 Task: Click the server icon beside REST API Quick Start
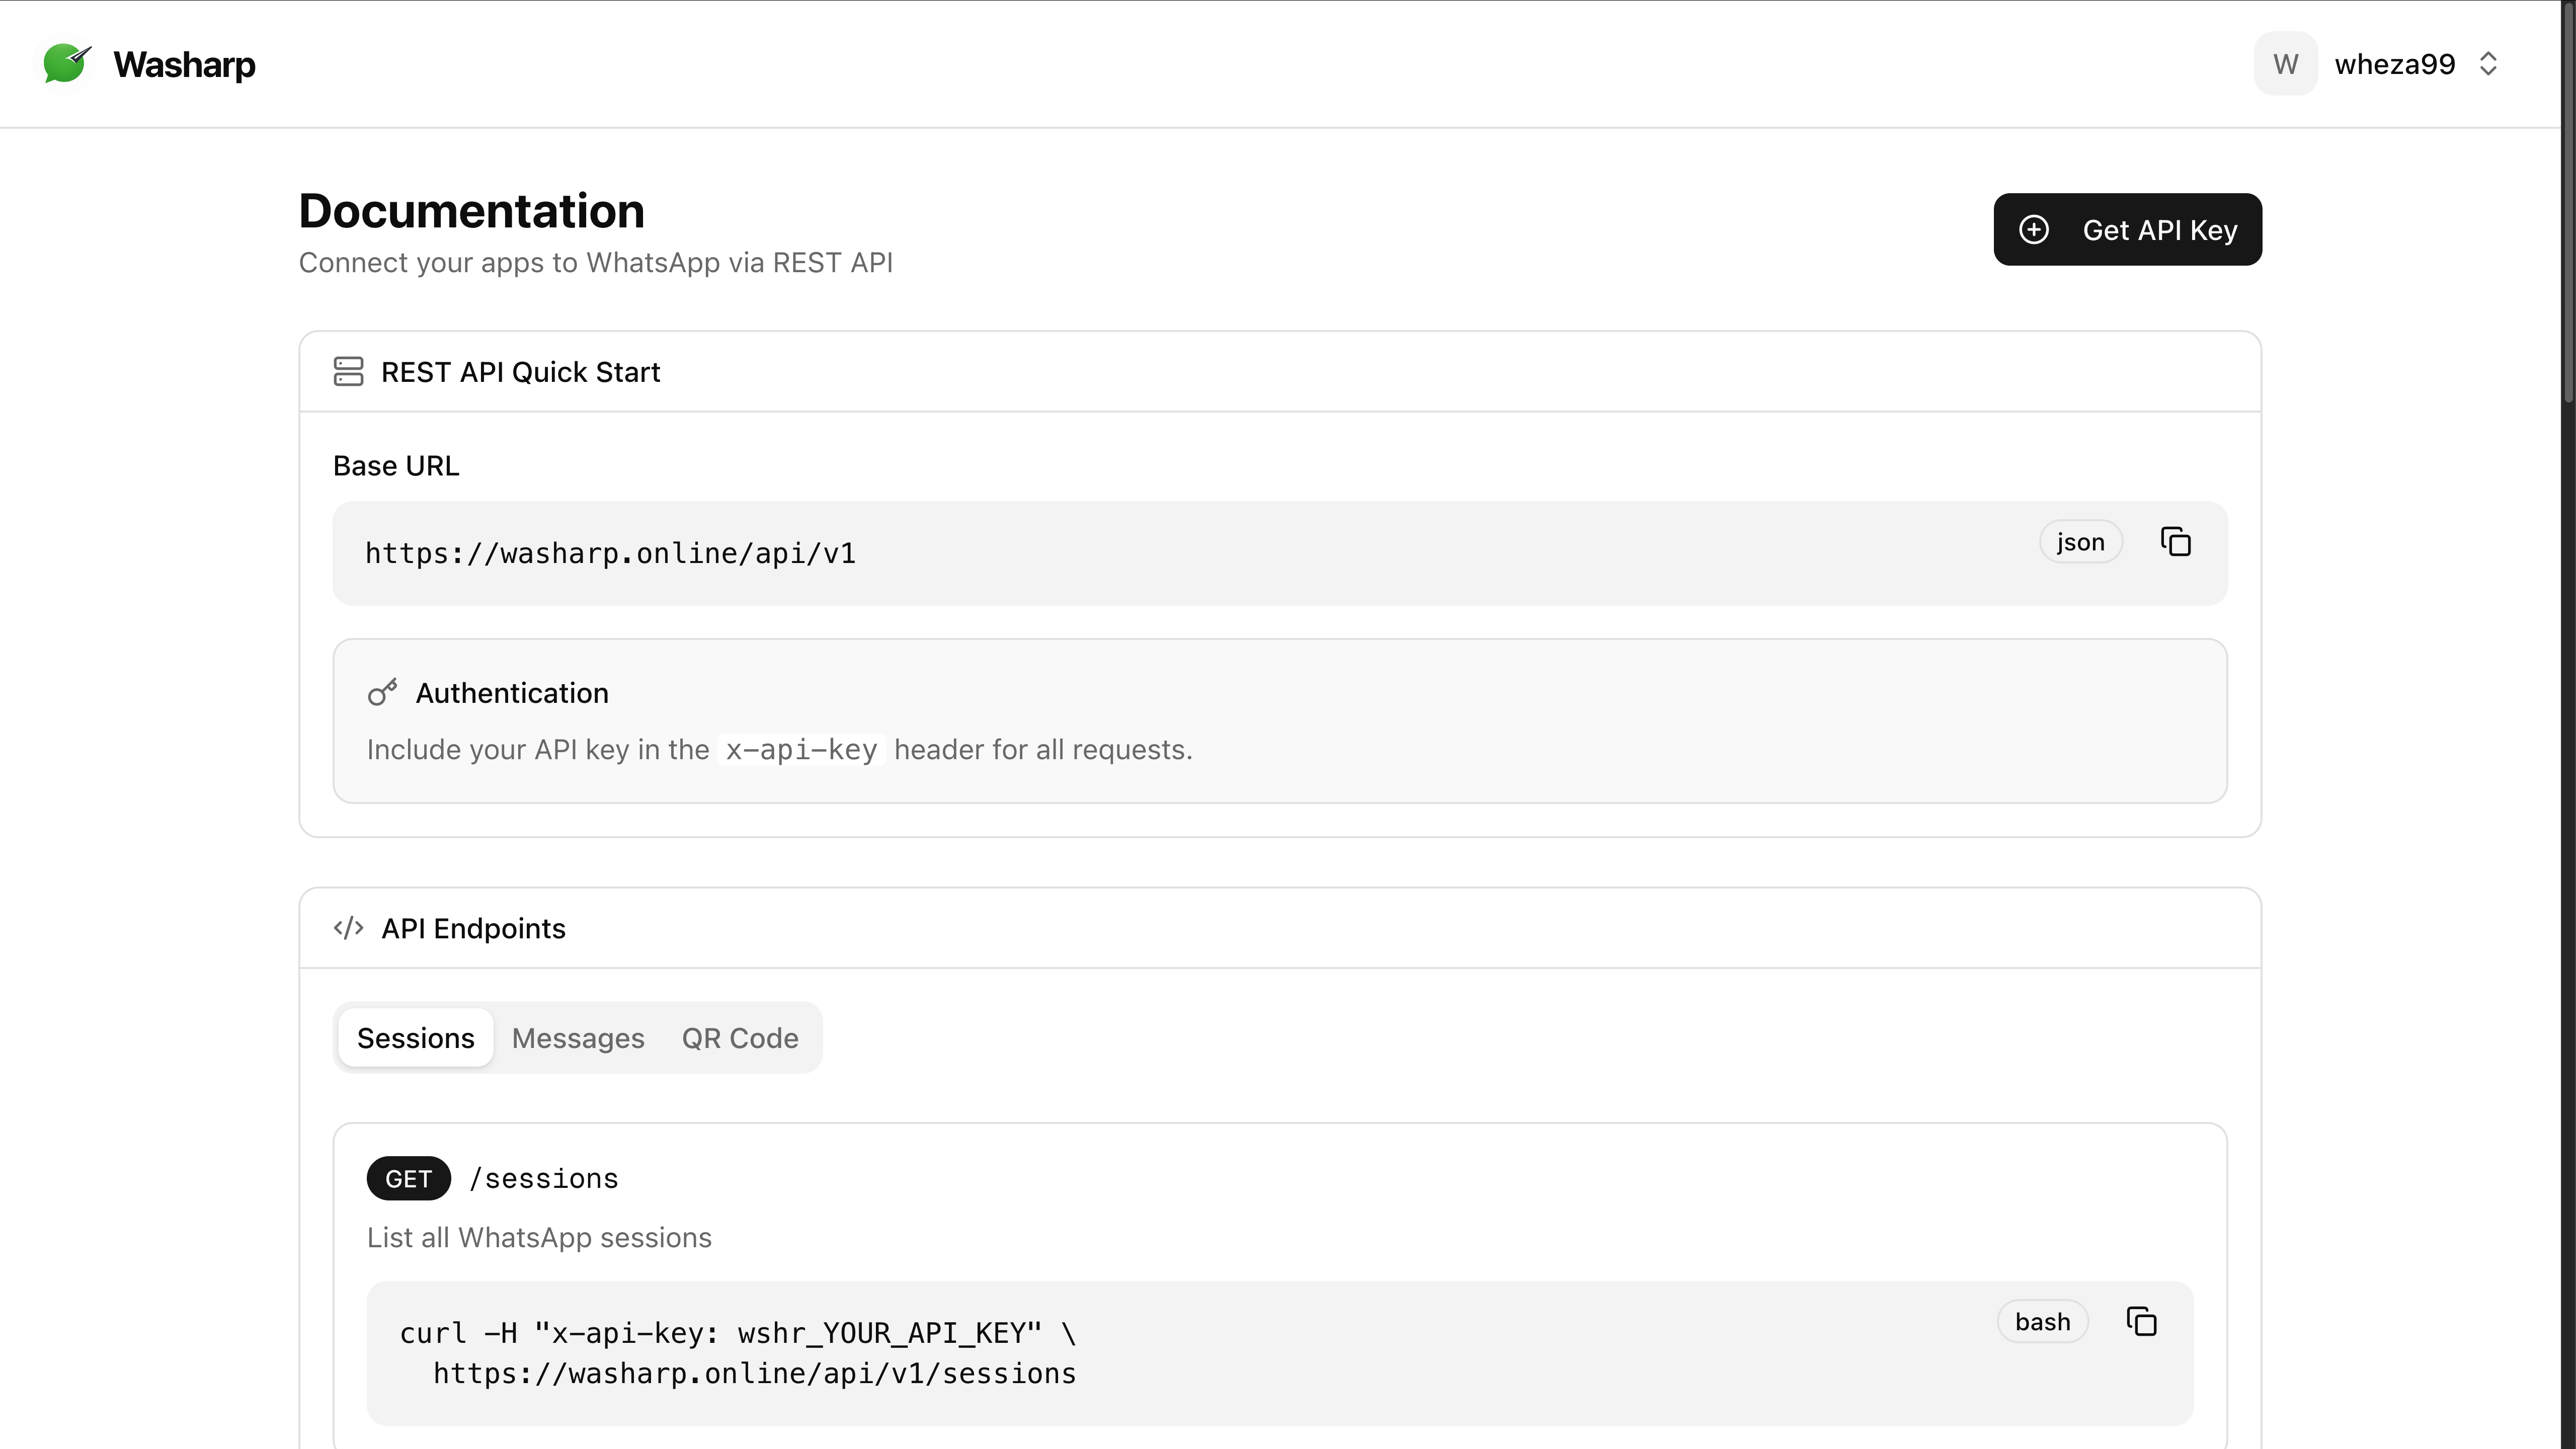(x=348, y=371)
